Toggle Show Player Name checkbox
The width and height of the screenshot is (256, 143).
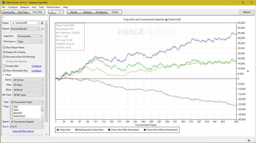pyautogui.click(x=4, y=47)
